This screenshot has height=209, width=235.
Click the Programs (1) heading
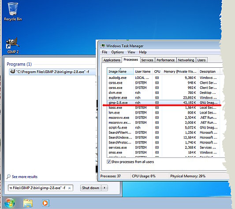click(19, 64)
